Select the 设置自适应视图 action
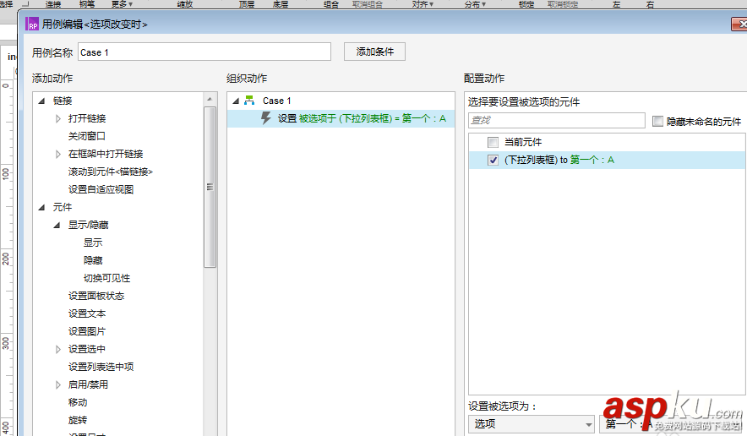Viewport: 747px width, 436px height. 101,189
